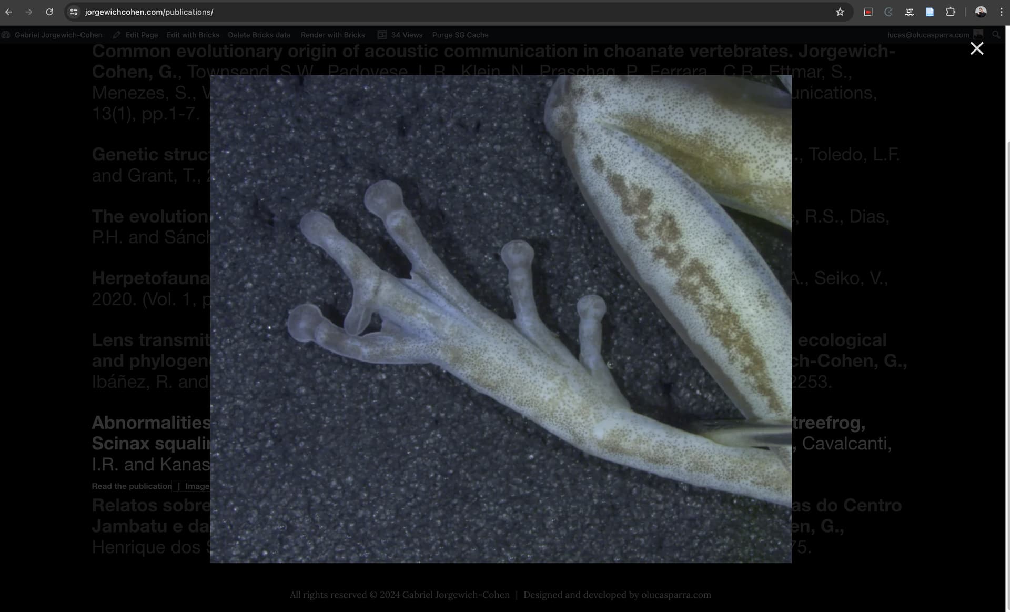Click the 'Herpetofauna' publication heading text

(151, 278)
